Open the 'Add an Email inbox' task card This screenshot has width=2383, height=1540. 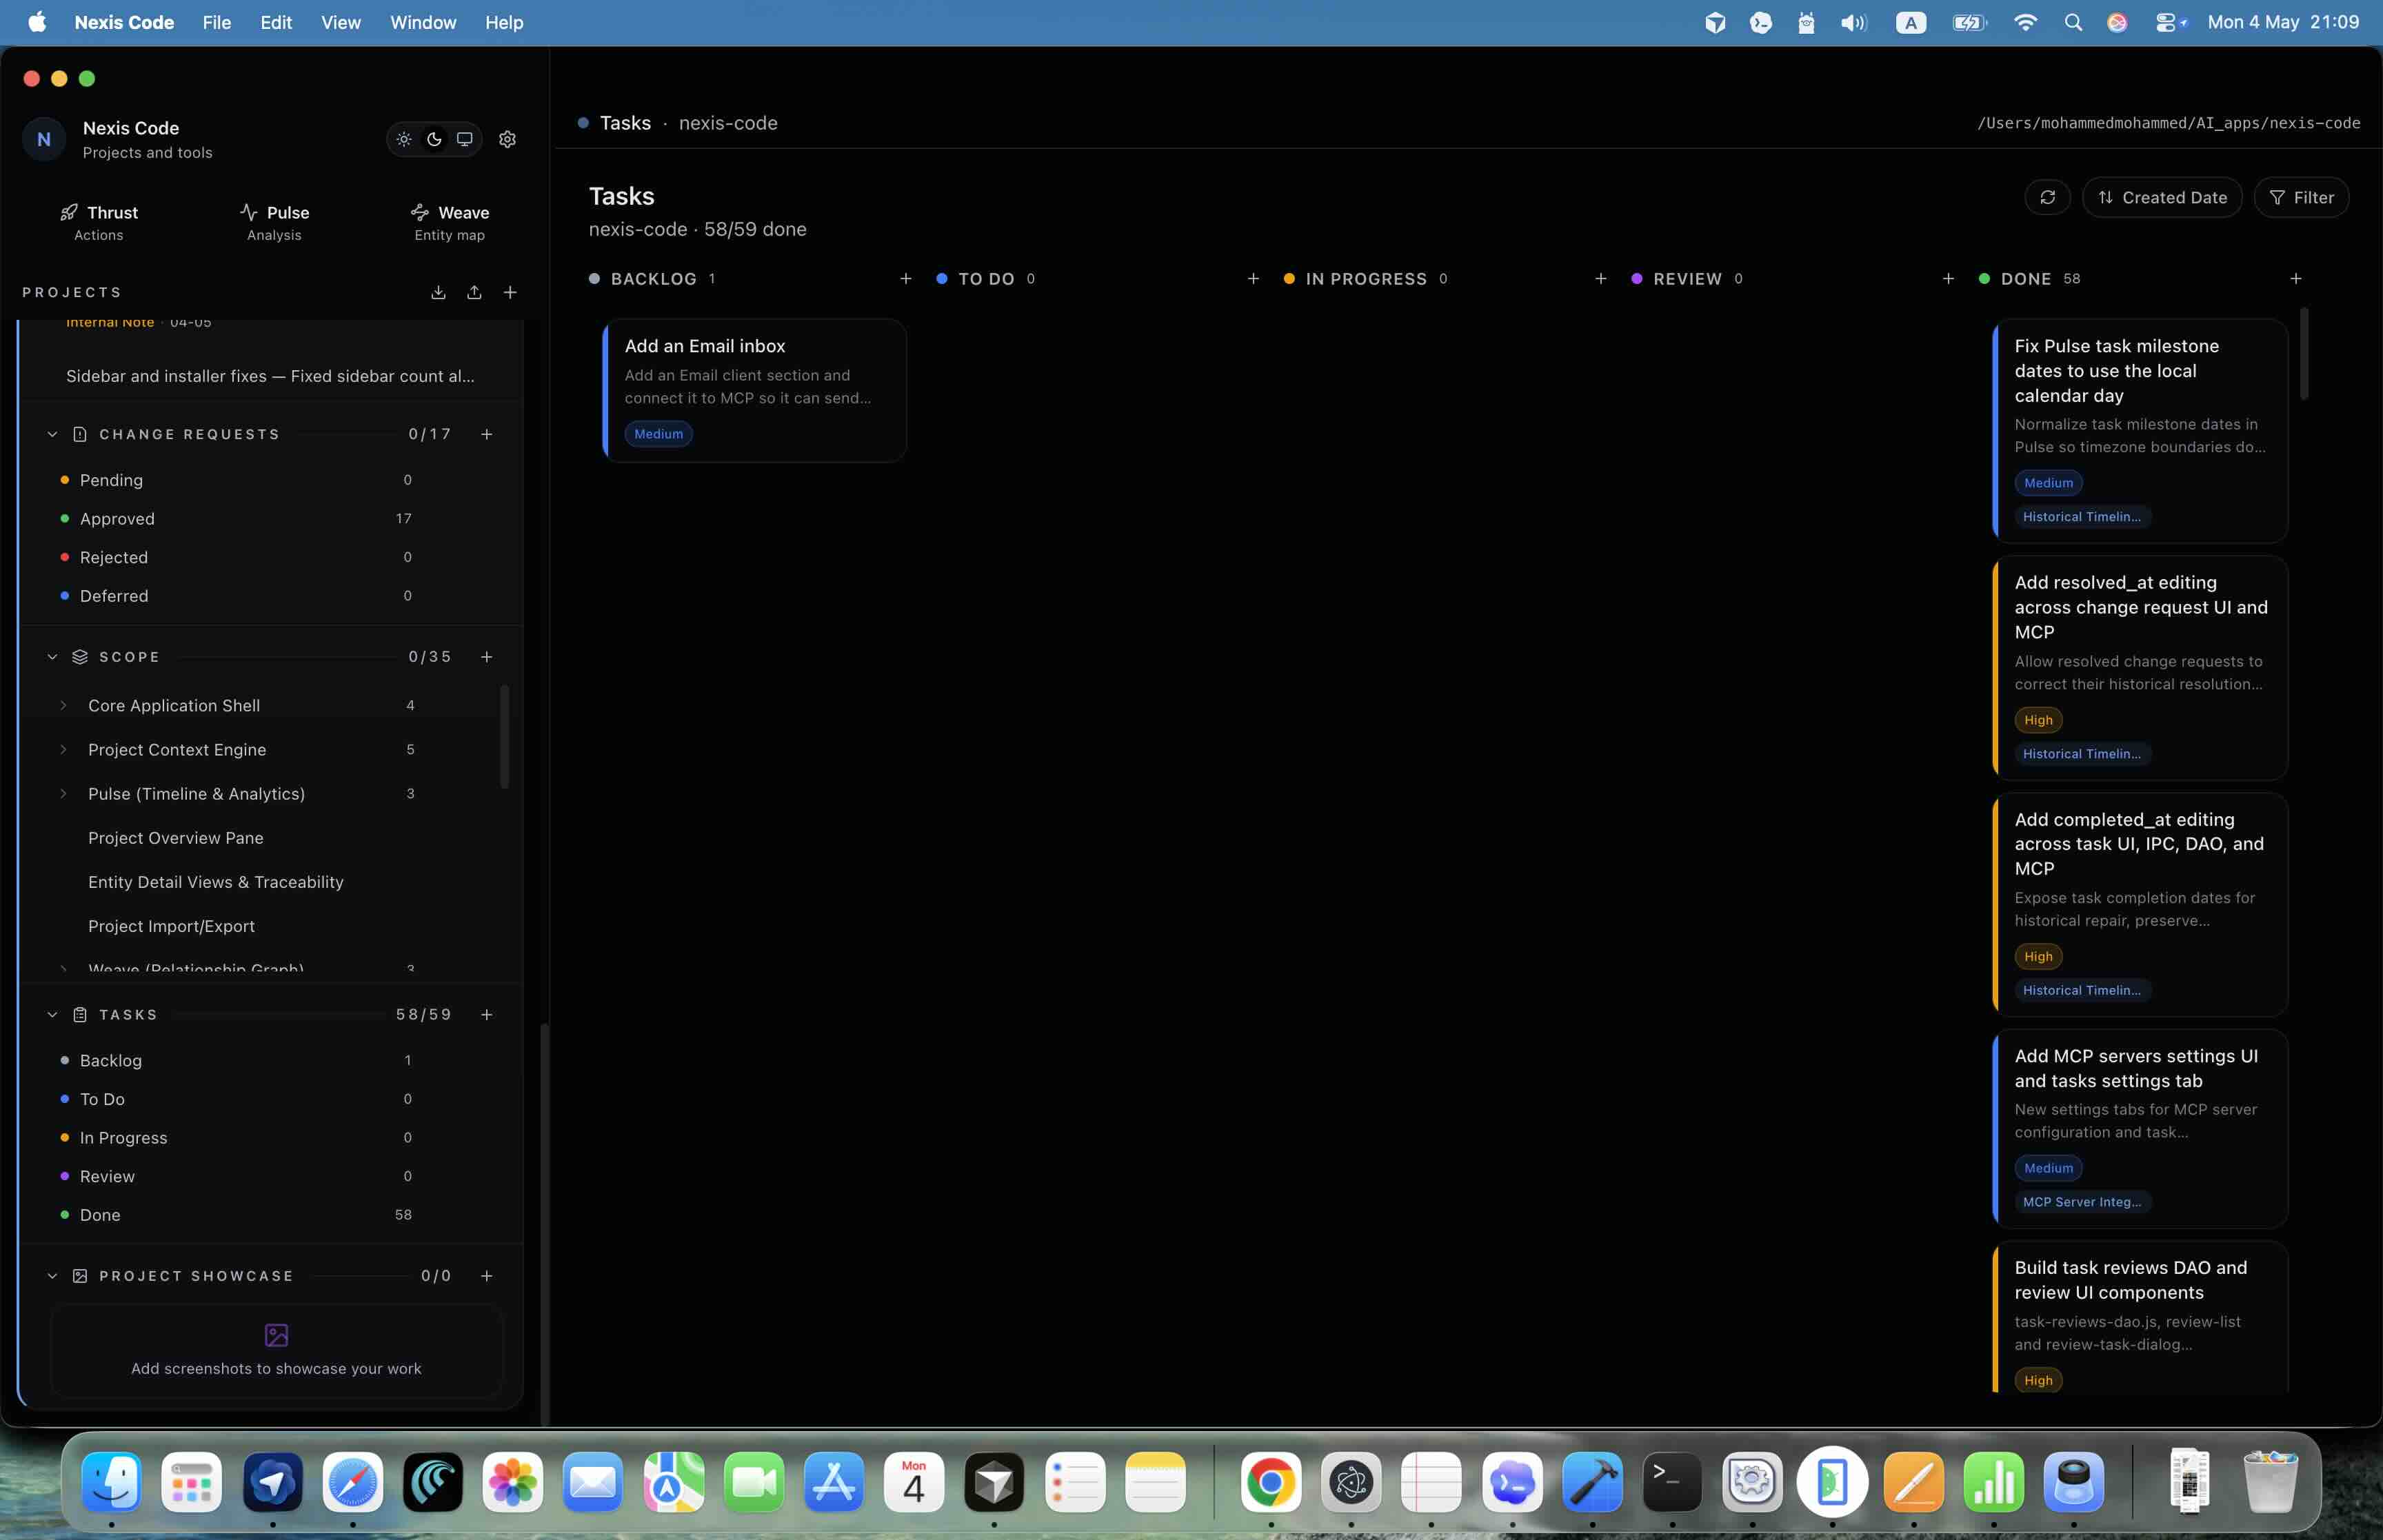[755, 390]
